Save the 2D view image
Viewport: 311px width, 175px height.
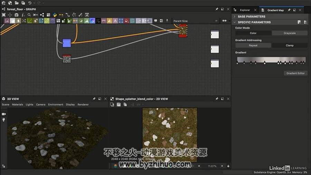(x=119, y=104)
